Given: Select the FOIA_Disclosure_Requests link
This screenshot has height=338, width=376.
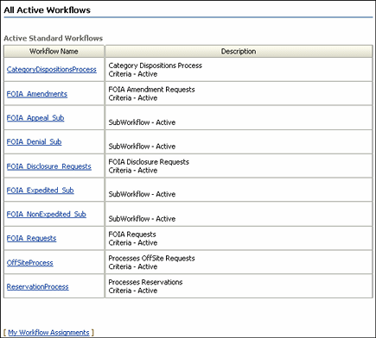Looking at the screenshot, I should pos(49,166).
